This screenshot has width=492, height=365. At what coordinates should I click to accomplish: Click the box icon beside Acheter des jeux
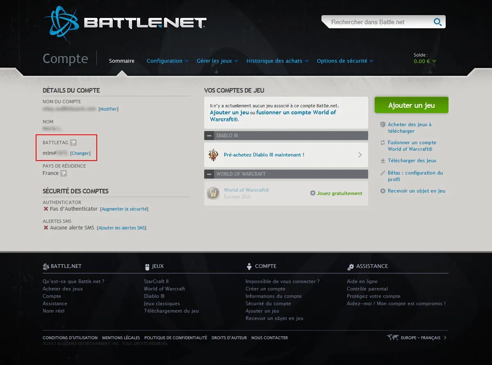point(383,125)
